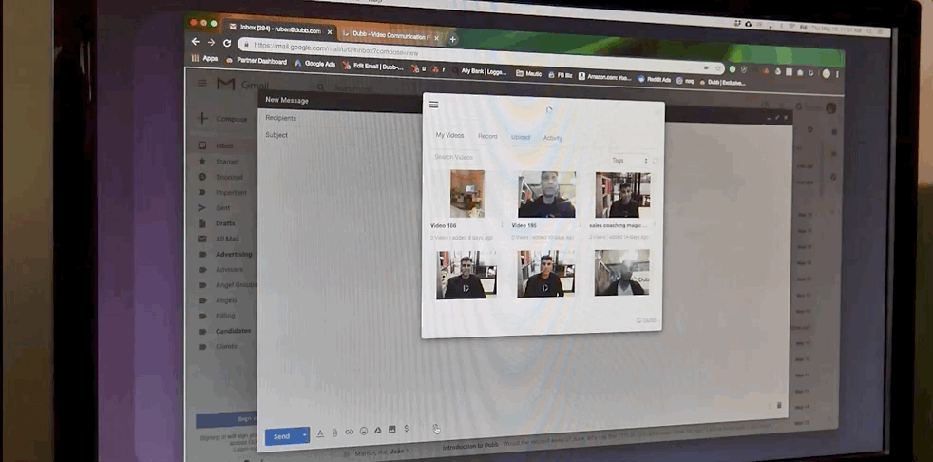Viewport: 933px width, 462px height.
Task: Open the Gmail main menu hamburger
Action: (x=202, y=84)
